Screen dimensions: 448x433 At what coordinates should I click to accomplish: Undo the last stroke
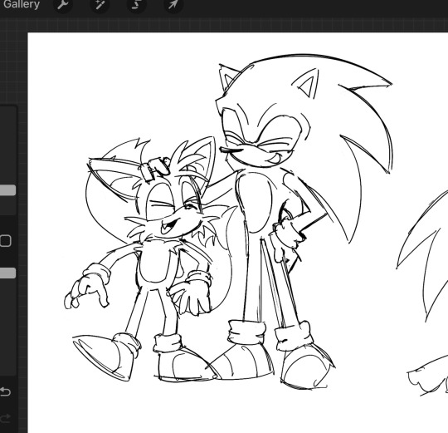[5, 391]
